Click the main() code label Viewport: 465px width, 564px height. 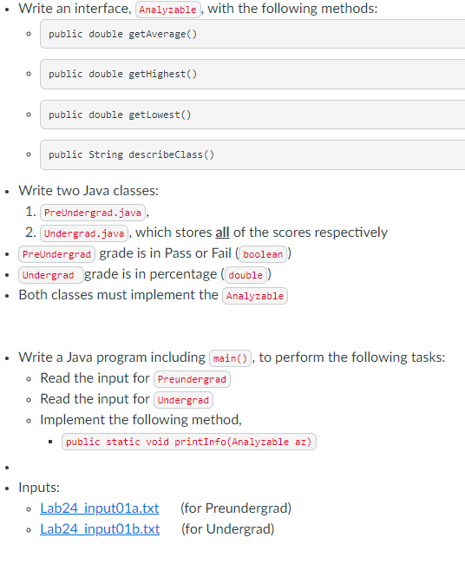click(230, 358)
